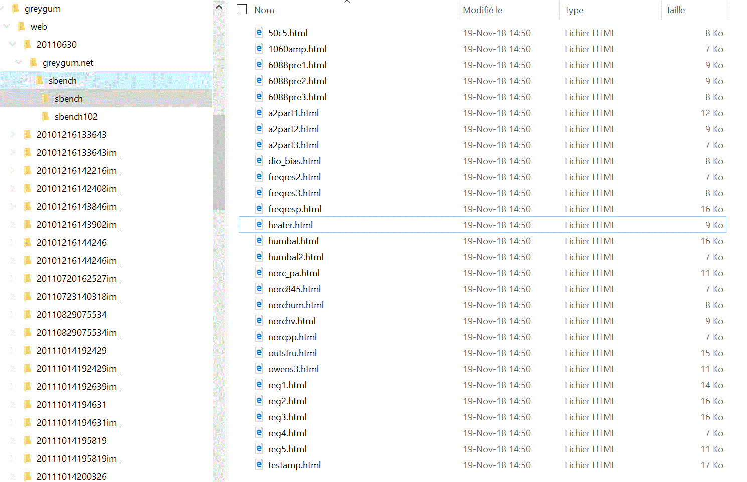The image size is (747, 482).
Task: Click the heater.html file icon
Action: pos(259,225)
